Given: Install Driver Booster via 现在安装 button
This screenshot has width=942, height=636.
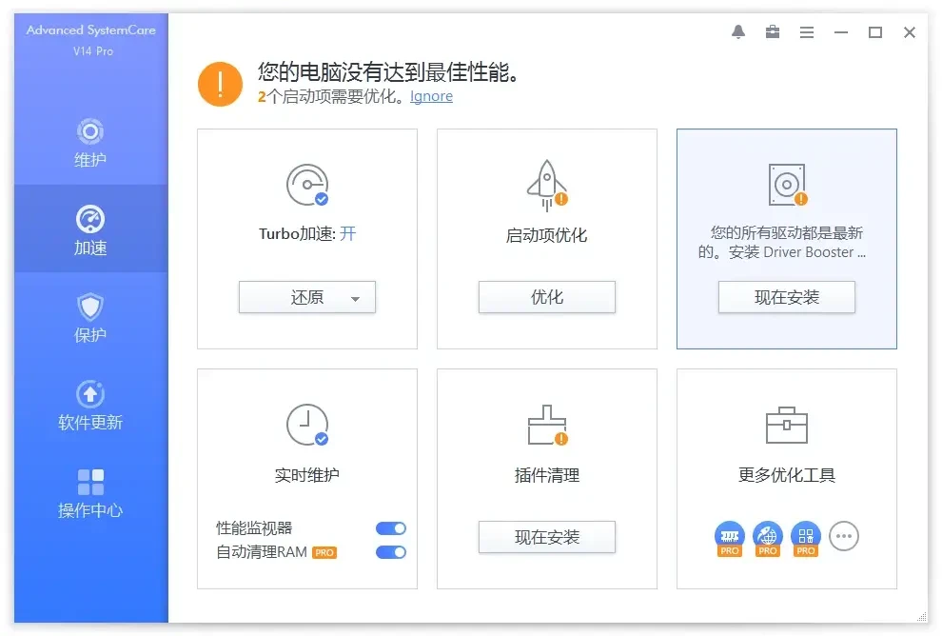Looking at the screenshot, I should click(x=786, y=297).
